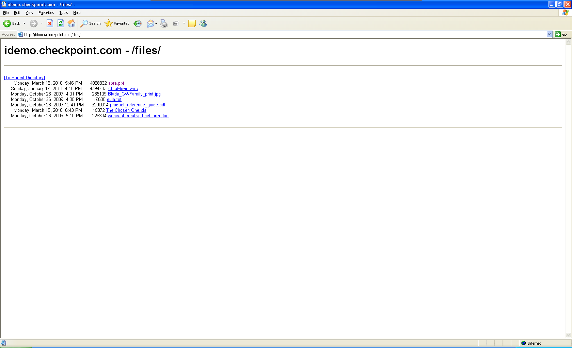Click the scrollbar up arrow
This screenshot has height=348, width=572.
pyautogui.click(x=568, y=42)
